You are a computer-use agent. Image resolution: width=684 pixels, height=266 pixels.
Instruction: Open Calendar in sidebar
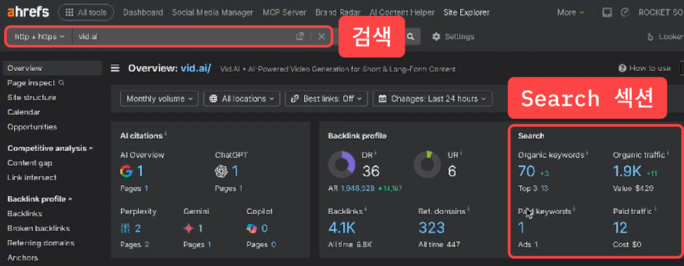[24, 112]
